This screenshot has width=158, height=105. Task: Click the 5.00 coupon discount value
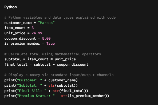pos(46,39)
